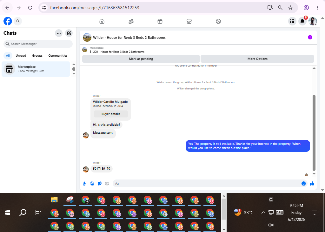The width and height of the screenshot is (325, 232).
Task: Select the Unread chats filter
Action: tap(21, 55)
